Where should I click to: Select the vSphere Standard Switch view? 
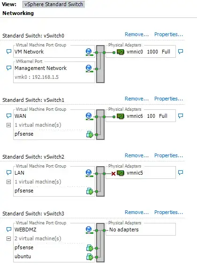point(53,4)
